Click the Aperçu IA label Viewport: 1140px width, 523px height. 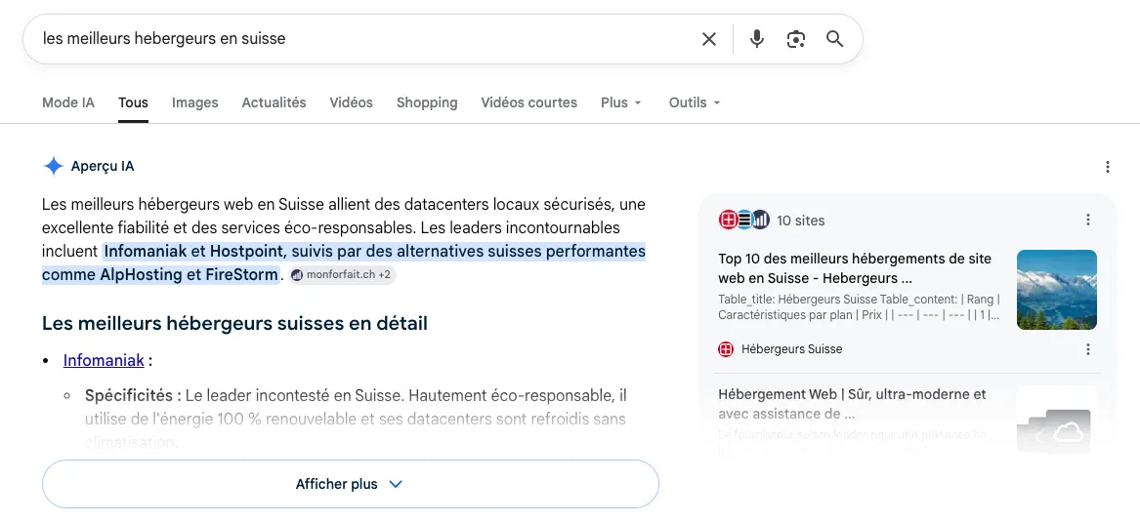[103, 166]
